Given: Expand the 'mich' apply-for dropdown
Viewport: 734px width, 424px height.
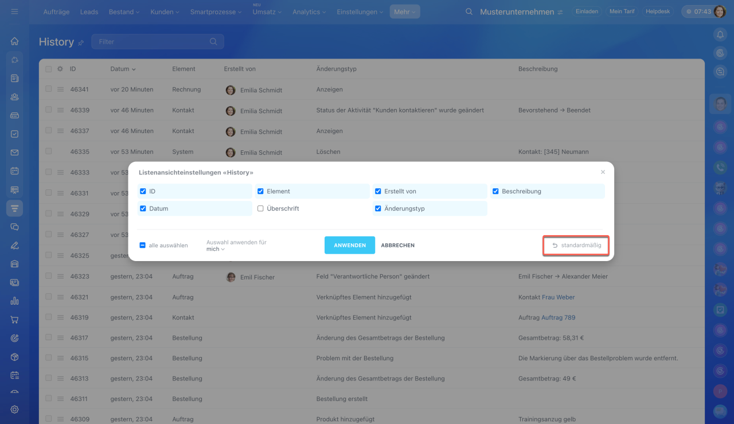Looking at the screenshot, I should 215,250.
